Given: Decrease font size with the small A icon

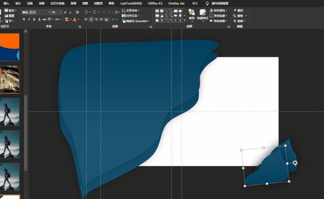Looking at the screenshot, I should tap(70, 12).
